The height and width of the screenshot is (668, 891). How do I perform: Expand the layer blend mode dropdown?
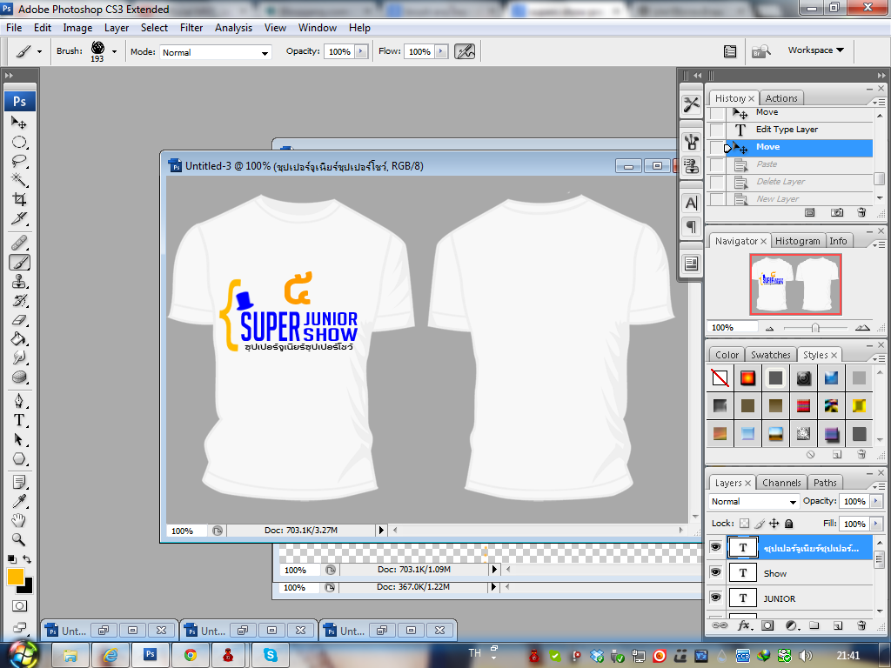coord(754,502)
